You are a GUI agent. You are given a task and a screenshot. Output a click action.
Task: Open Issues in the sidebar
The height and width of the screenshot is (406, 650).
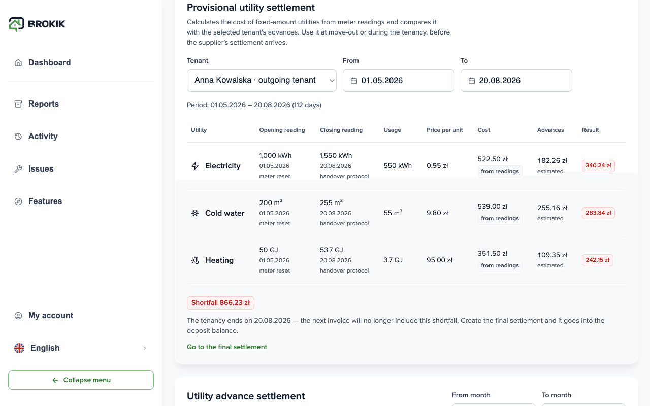pyautogui.click(x=81, y=169)
